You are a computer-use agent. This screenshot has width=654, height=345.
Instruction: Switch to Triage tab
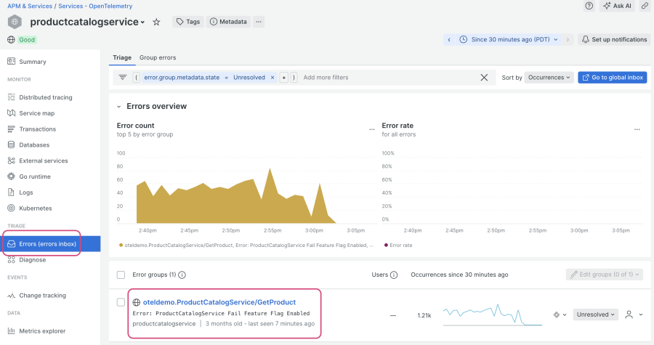point(122,57)
